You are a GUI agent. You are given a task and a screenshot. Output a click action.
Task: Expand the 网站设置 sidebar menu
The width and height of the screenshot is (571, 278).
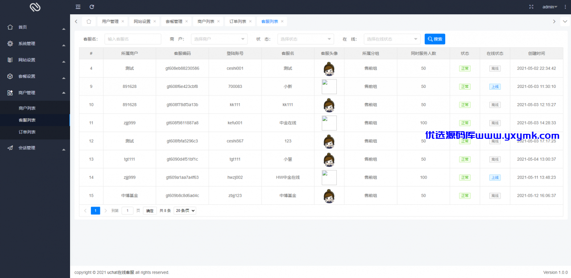[64, 62]
